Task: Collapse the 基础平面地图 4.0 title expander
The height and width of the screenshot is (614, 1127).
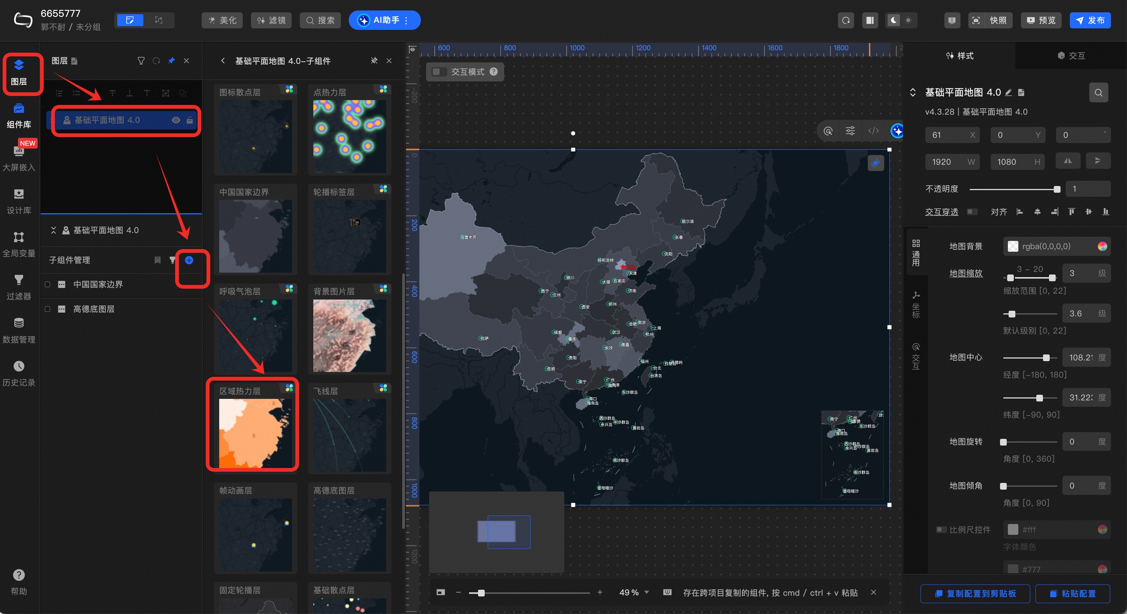Action: point(913,92)
